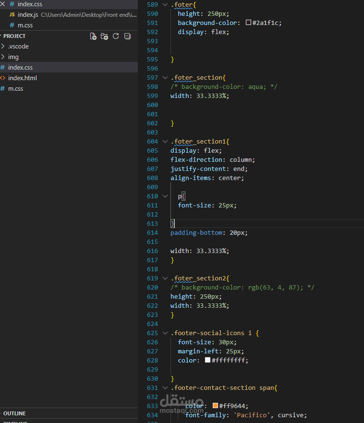Click 'flex-direction: column;' text
Image resolution: width=364 pixels, height=423 pixels.
[212, 160]
